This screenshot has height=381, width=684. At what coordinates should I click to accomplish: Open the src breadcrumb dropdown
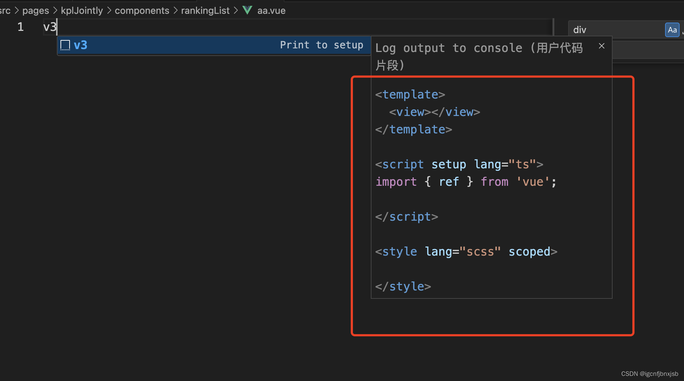pos(5,10)
